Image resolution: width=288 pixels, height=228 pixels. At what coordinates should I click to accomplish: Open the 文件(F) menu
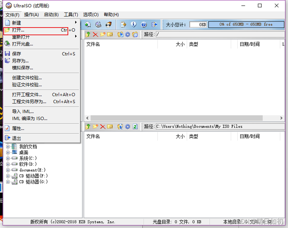[x=12, y=15]
